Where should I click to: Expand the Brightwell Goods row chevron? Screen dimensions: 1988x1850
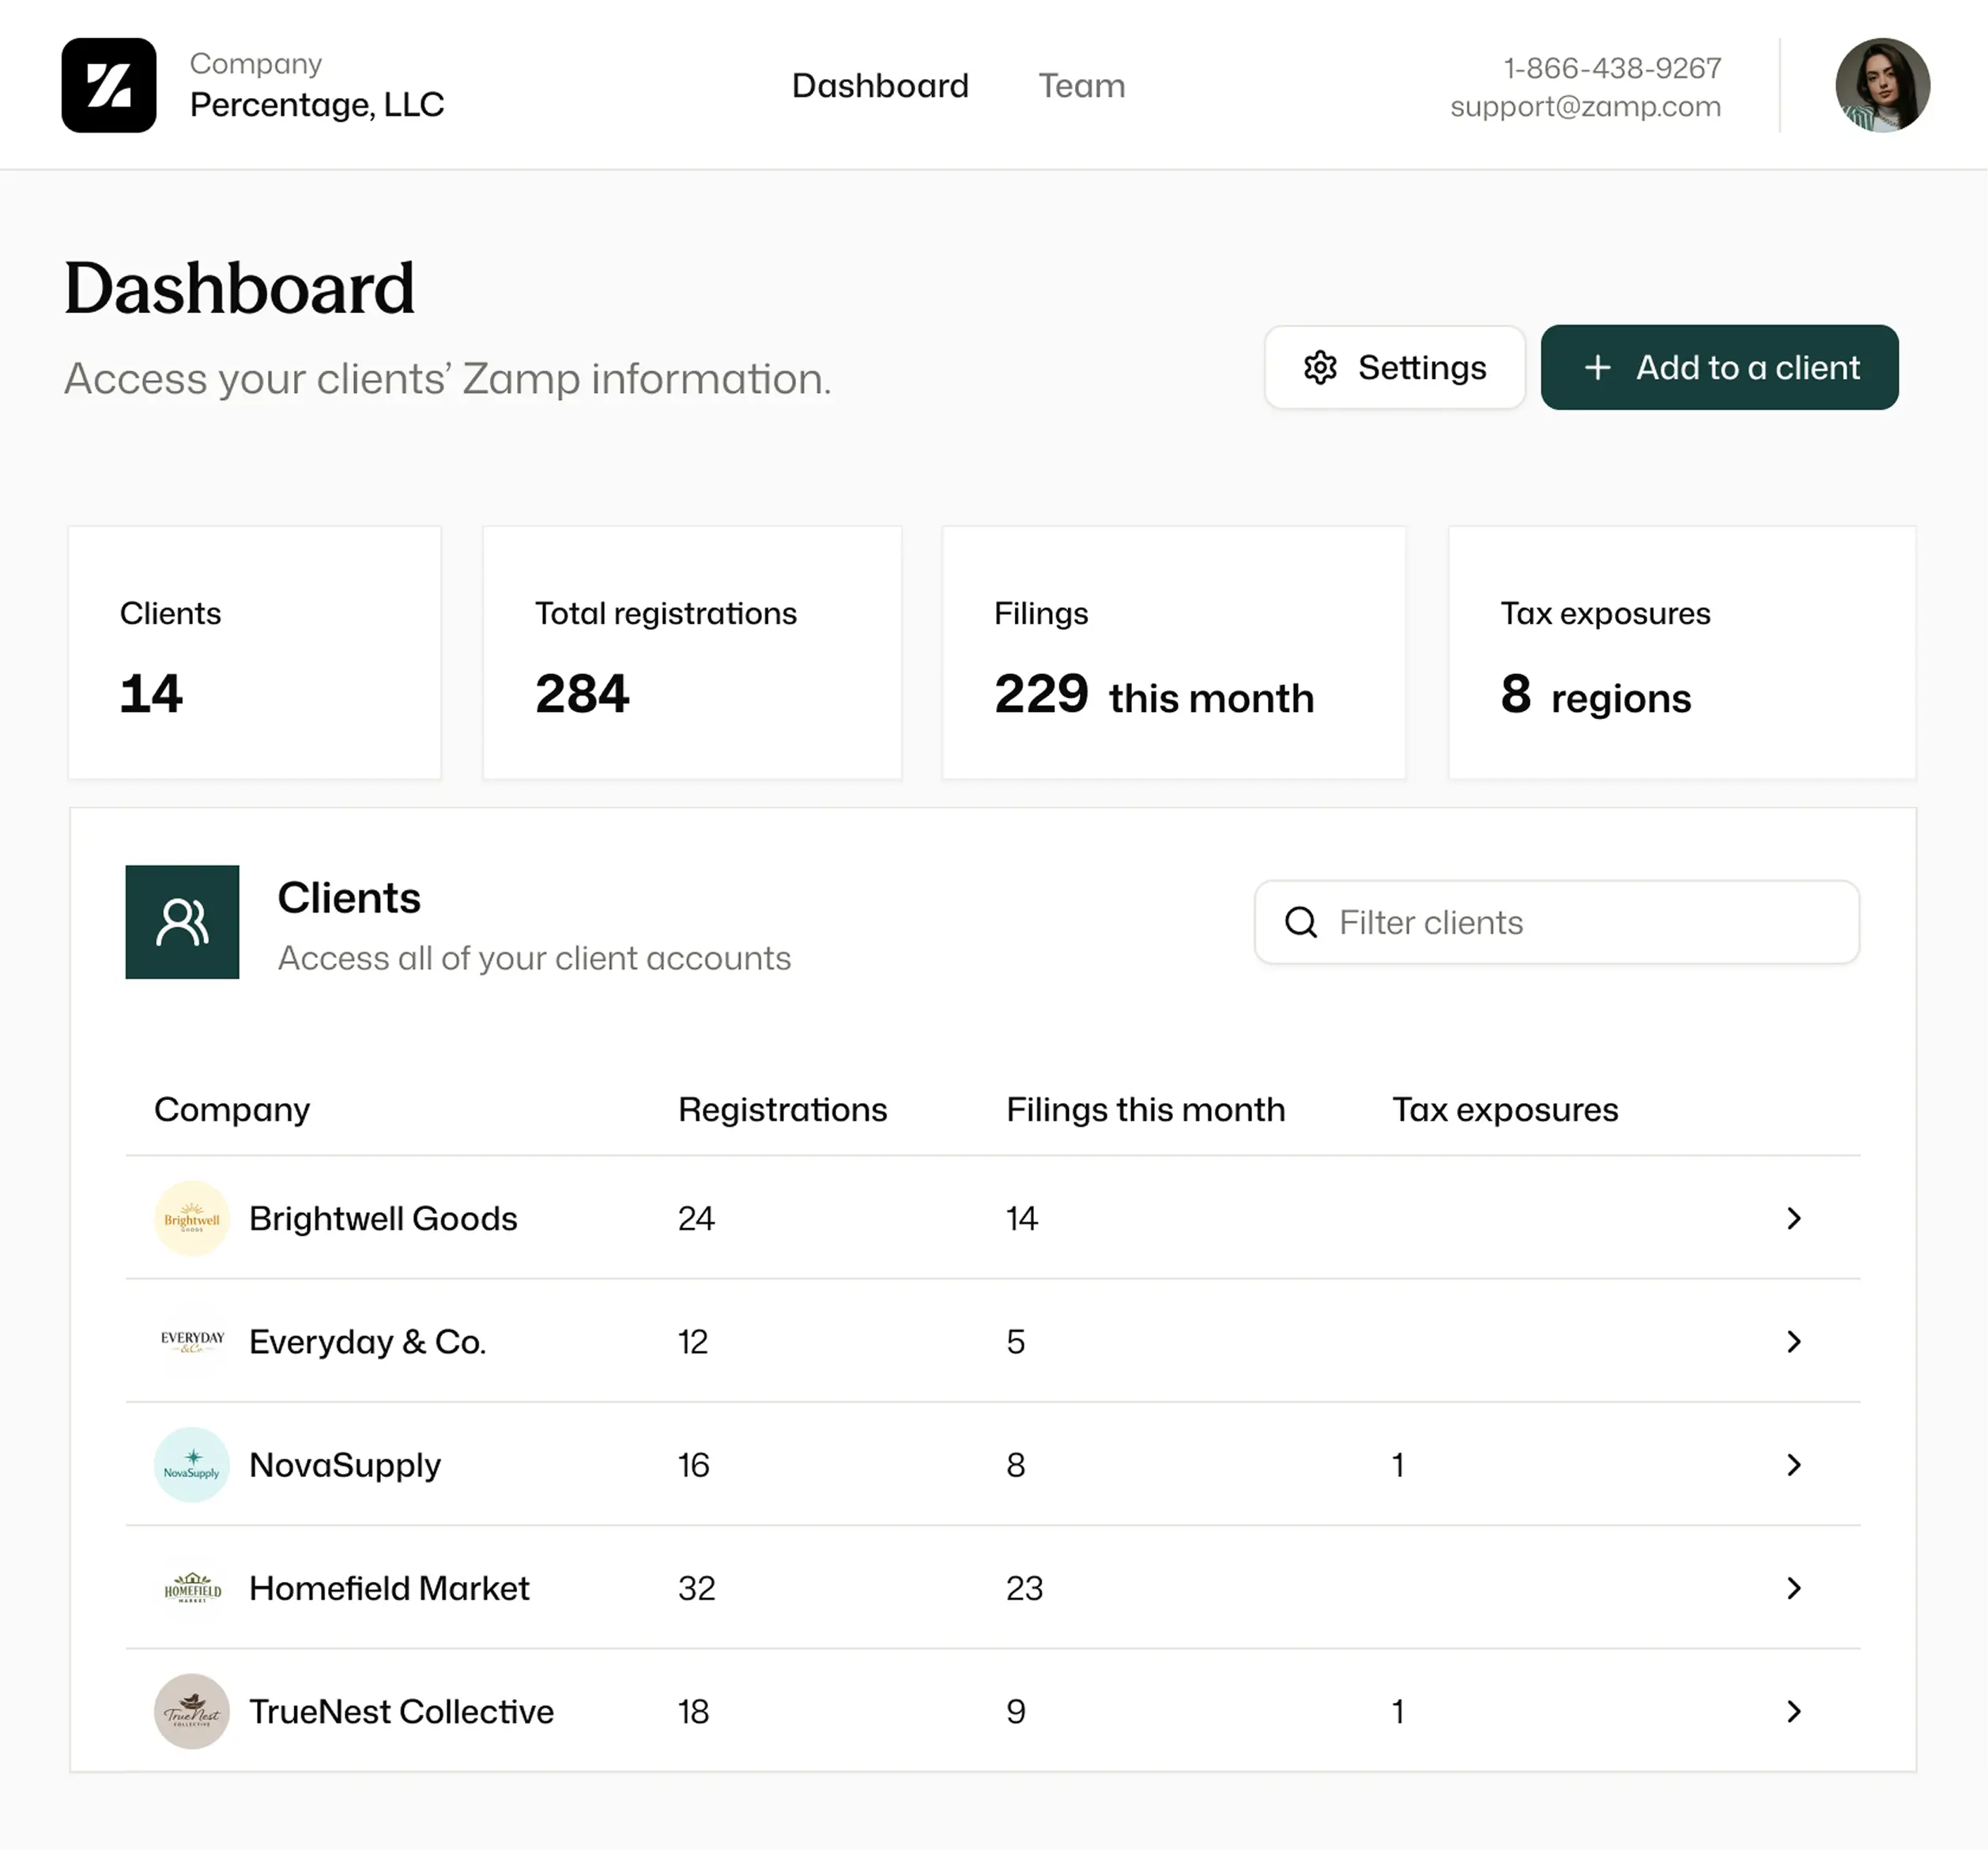1793,1218
